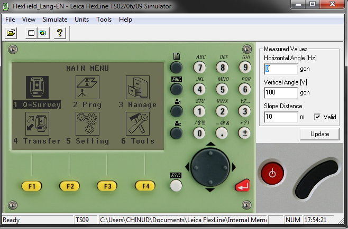Viewport: 348px width, 229px height.
Task: Click the MAIN MENU title on display
Action: tap(88, 68)
